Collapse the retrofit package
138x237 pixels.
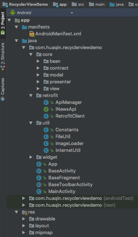pos(31,96)
